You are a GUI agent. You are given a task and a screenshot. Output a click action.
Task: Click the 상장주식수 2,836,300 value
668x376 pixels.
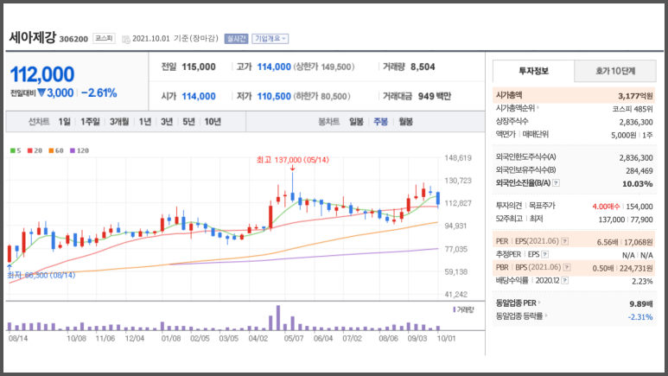636,123
